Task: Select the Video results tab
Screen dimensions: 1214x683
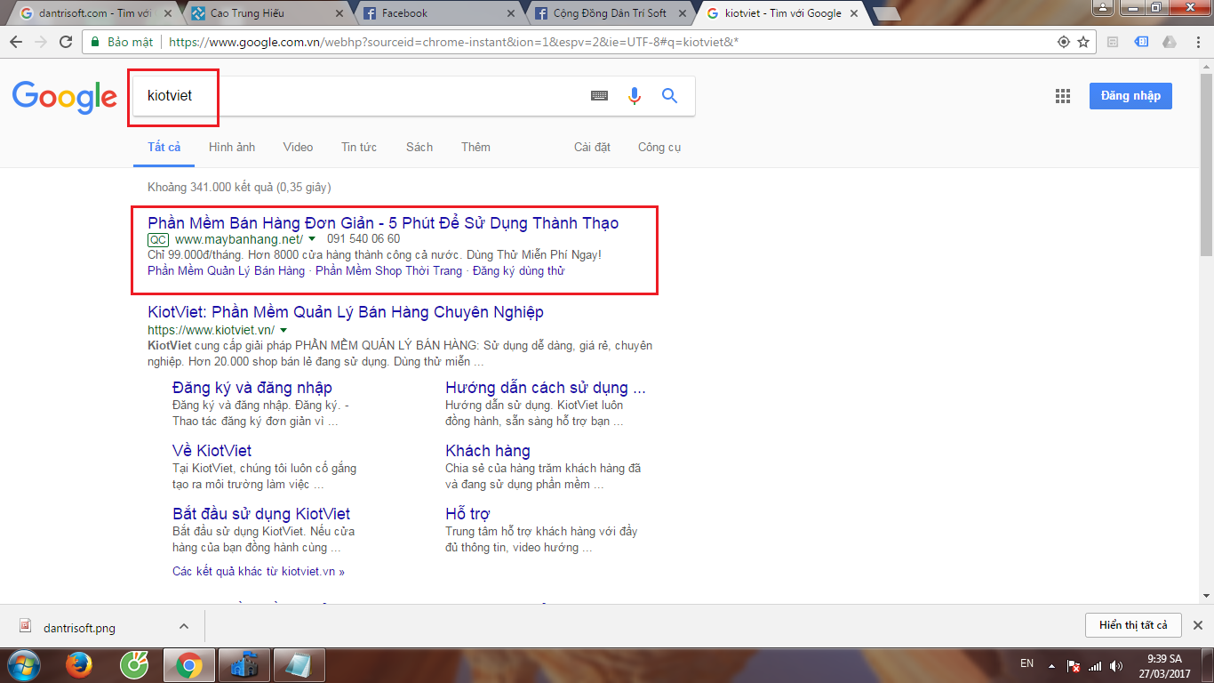Action: [x=298, y=147]
